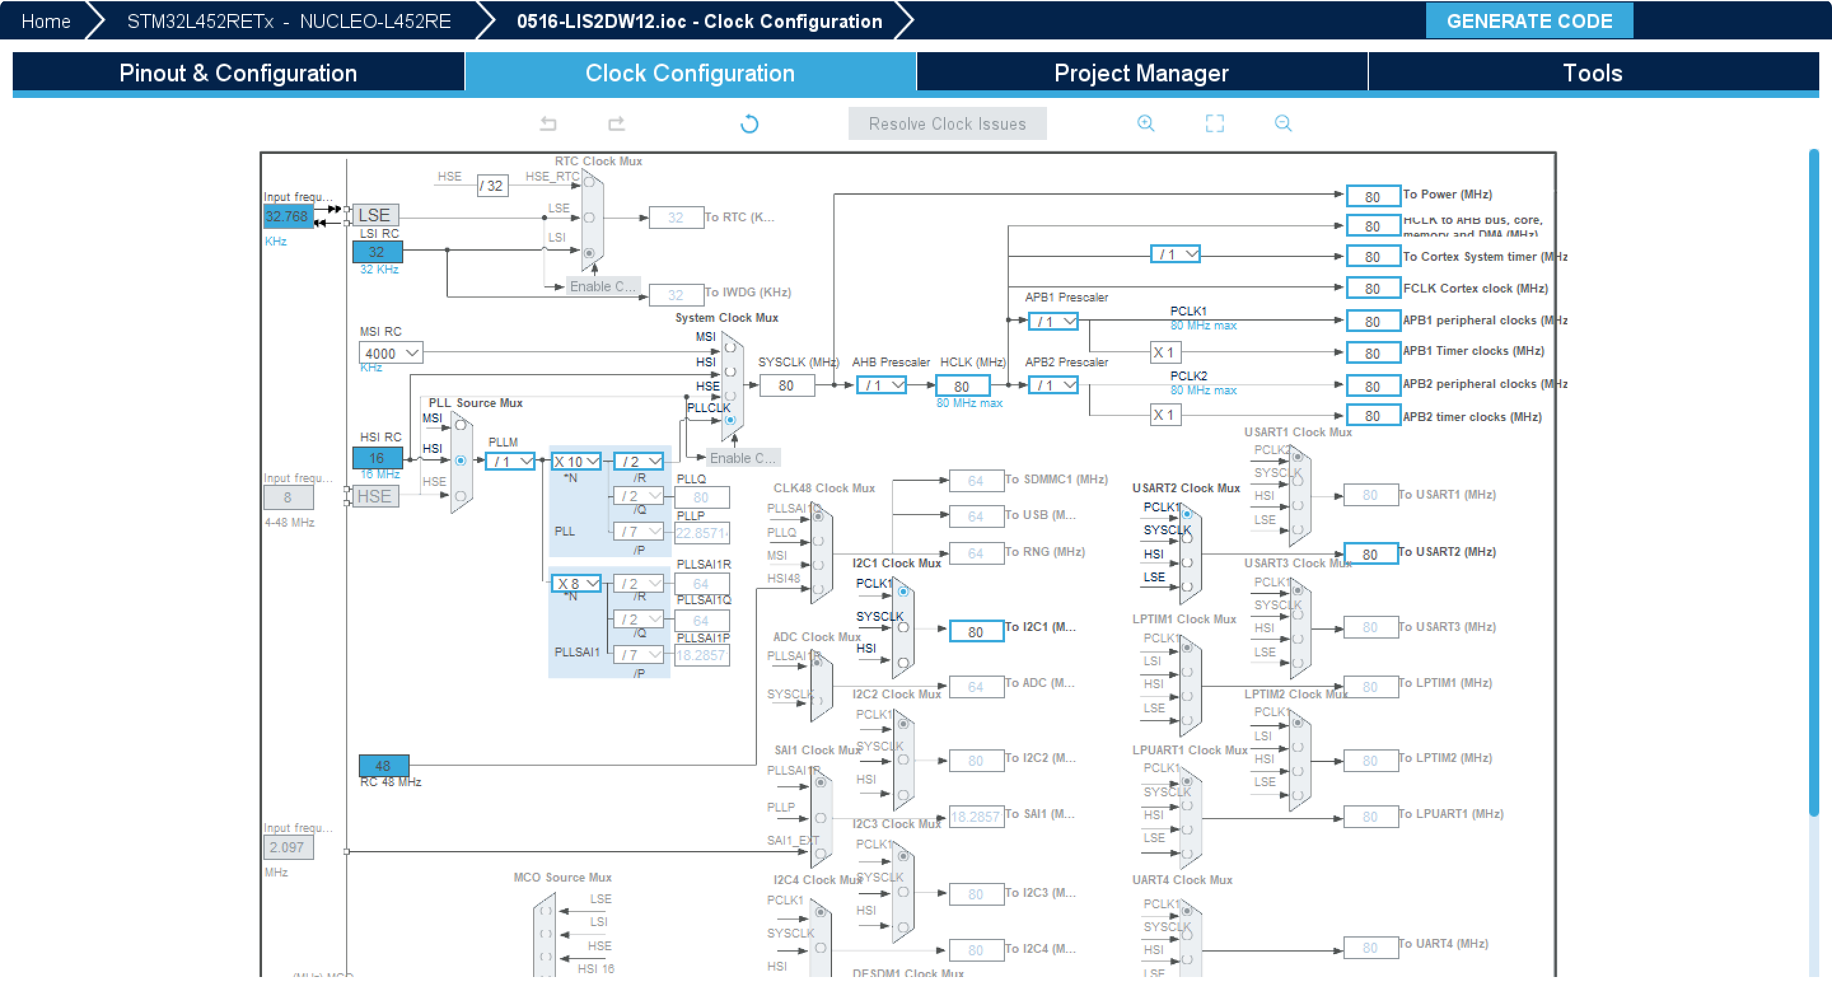Zoom out of the clock diagram
The height and width of the screenshot is (984, 1832).
tap(1282, 123)
